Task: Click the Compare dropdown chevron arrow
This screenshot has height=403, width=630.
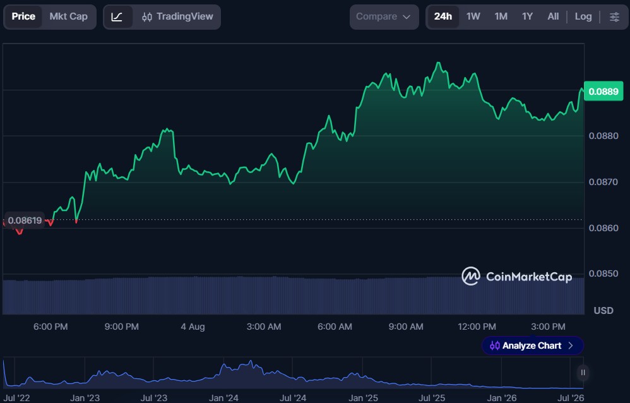Action: pyautogui.click(x=407, y=17)
